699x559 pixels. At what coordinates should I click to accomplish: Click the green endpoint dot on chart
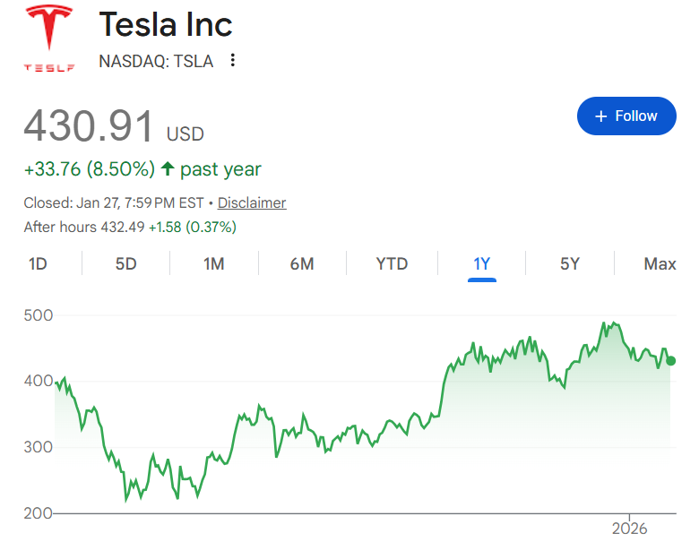tap(671, 361)
